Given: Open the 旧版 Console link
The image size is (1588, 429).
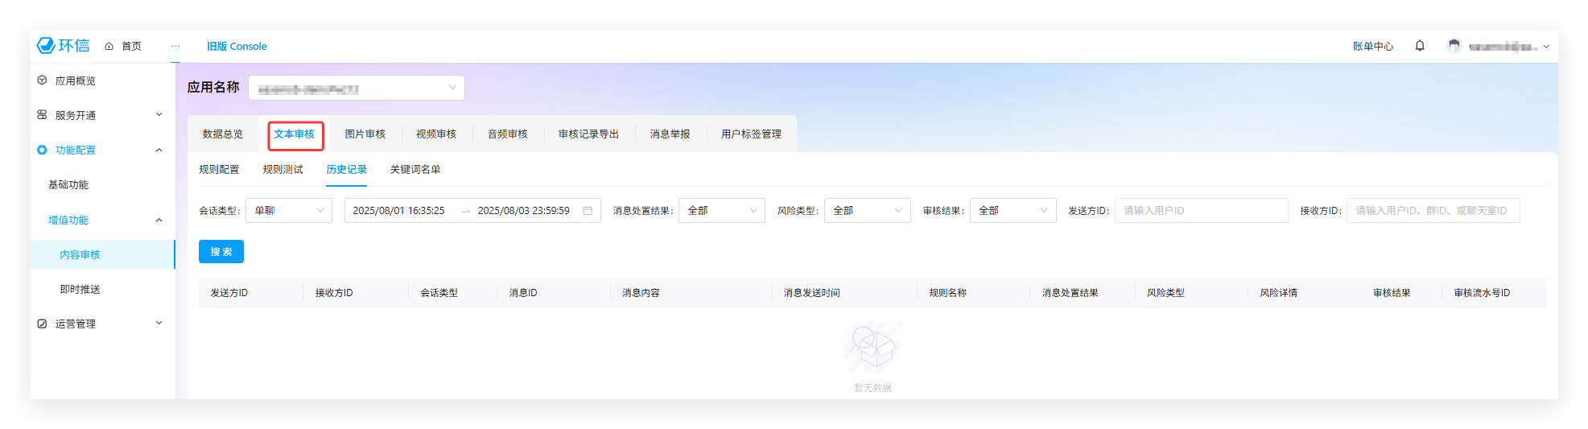Looking at the screenshot, I should tap(237, 47).
